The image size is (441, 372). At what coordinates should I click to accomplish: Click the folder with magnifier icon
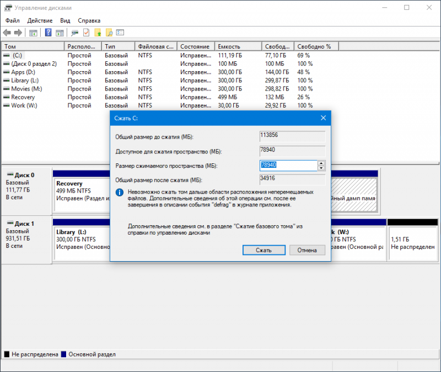coord(109,33)
